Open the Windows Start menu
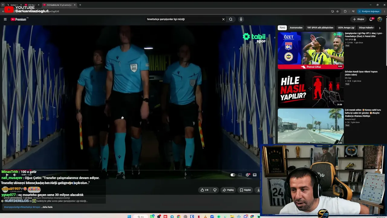387x218 pixels. pyautogui.click(x=129, y=216)
